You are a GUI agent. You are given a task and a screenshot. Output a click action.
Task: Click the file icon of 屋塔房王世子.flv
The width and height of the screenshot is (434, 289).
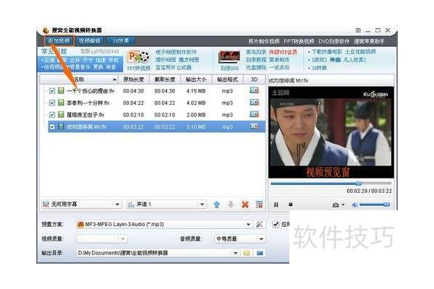[61, 114]
